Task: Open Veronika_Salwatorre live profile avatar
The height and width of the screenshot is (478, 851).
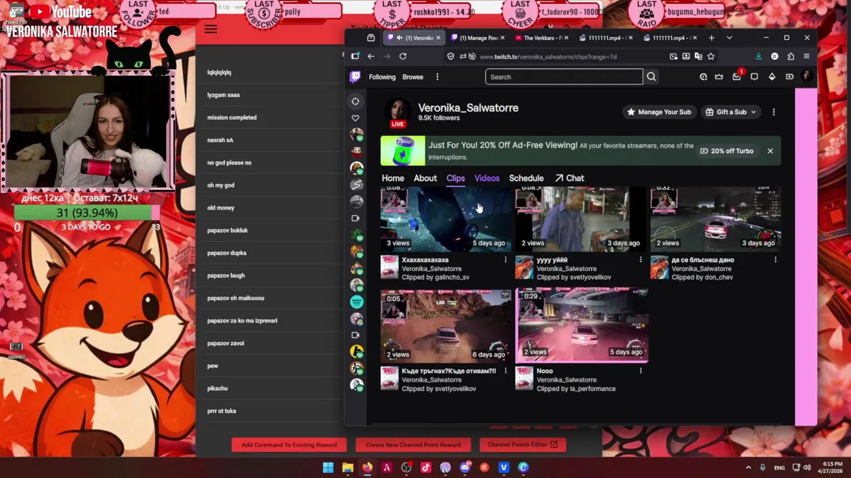Action: coord(398,112)
